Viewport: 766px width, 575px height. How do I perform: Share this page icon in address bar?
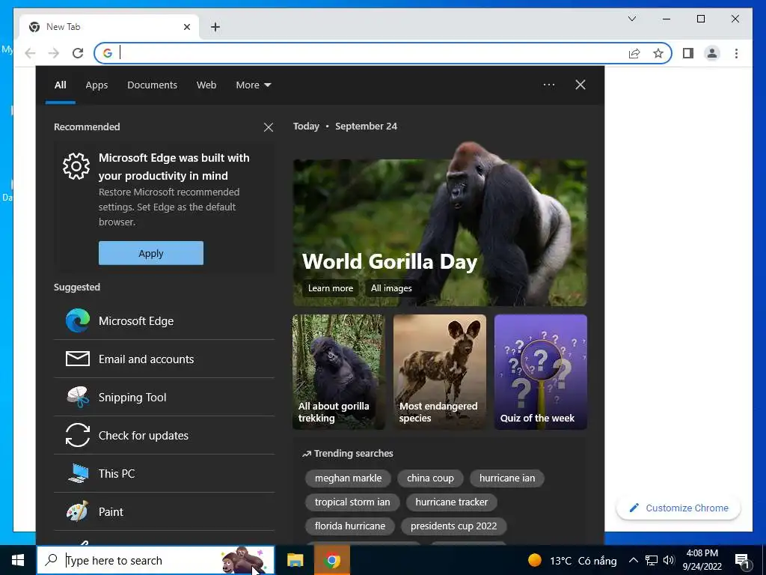634,53
